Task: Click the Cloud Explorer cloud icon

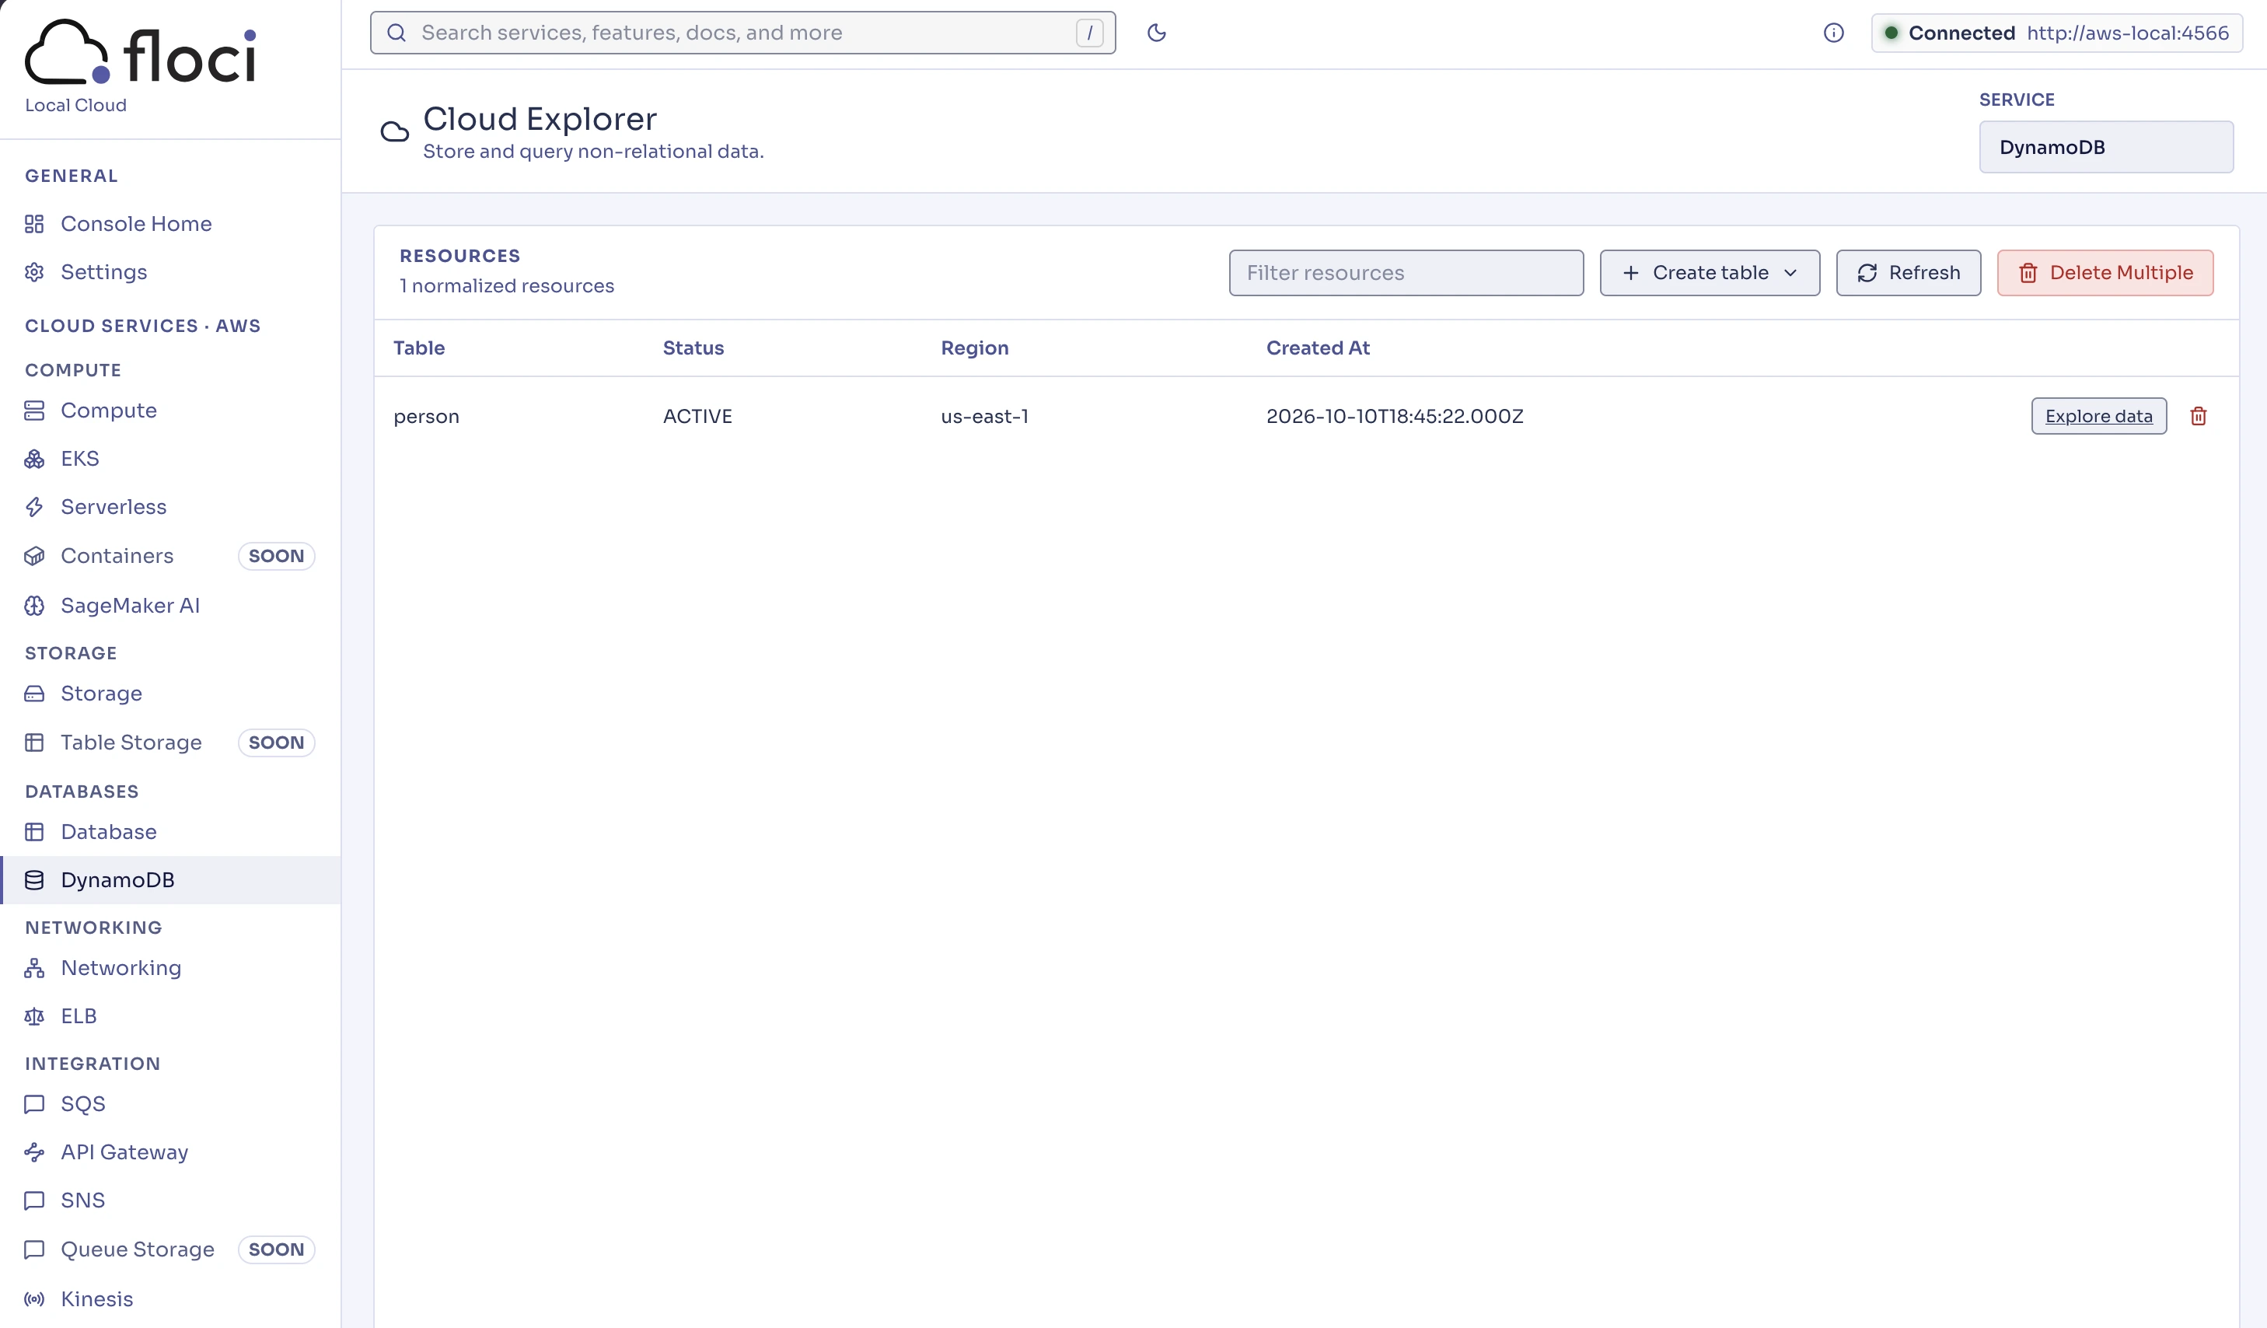Action: click(x=394, y=132)
